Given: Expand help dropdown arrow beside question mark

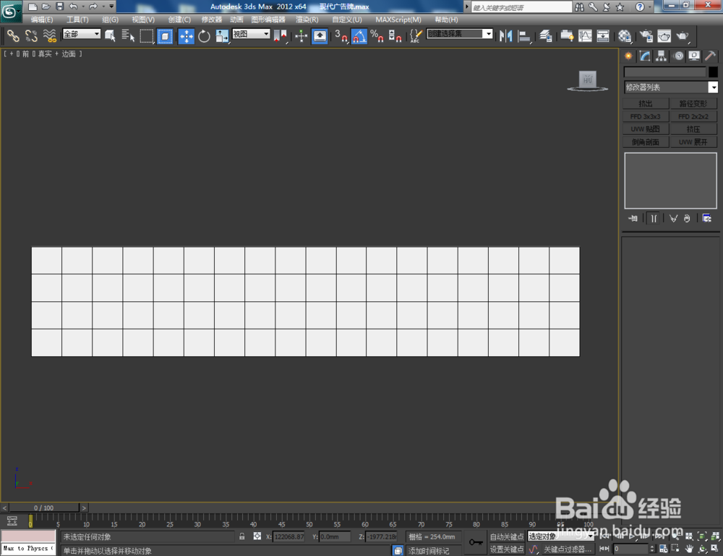Looking at the screenshot, I should [650, 7].
